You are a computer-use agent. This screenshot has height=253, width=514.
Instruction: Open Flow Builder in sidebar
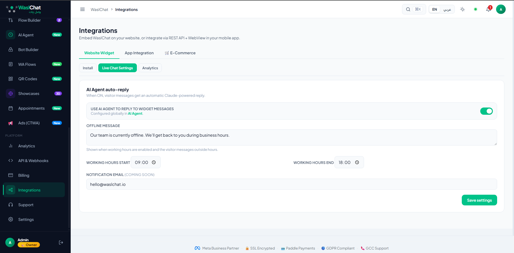[34, 20]
